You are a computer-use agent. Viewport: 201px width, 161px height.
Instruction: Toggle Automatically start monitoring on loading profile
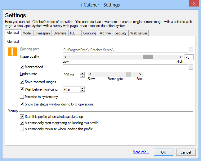pyautogui.click(x=22, y=123)
